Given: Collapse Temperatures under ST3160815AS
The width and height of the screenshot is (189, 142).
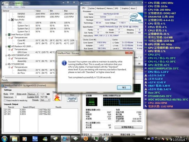Looking at the screenshot, I should tap(9, 67).
